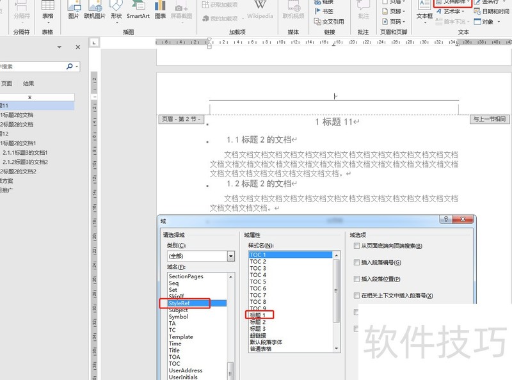
Task: Click the 表格 (Table) icon
Action: tap(47, 10)
